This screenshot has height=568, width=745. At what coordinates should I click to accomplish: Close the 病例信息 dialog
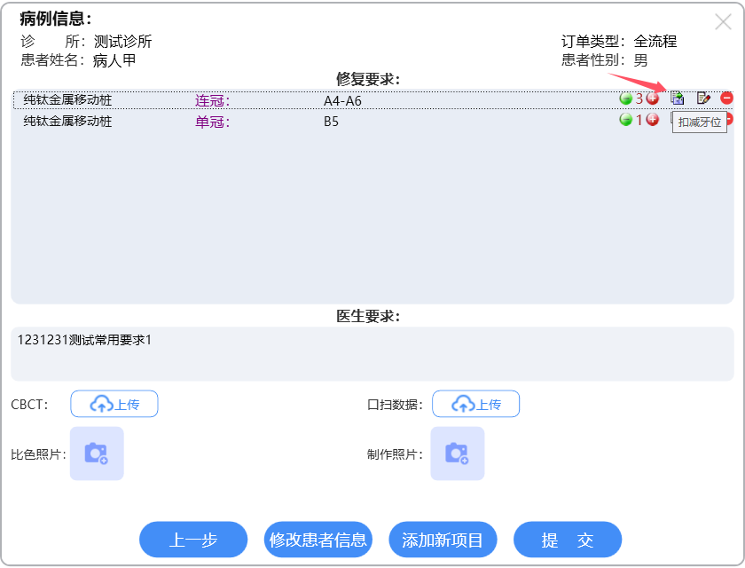(x=723, y=23)
